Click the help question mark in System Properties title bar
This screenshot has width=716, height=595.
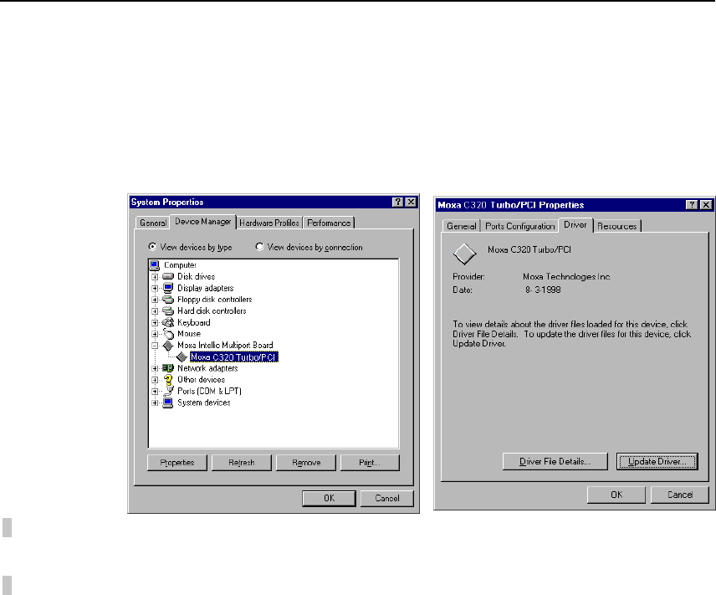coord(397,202)
